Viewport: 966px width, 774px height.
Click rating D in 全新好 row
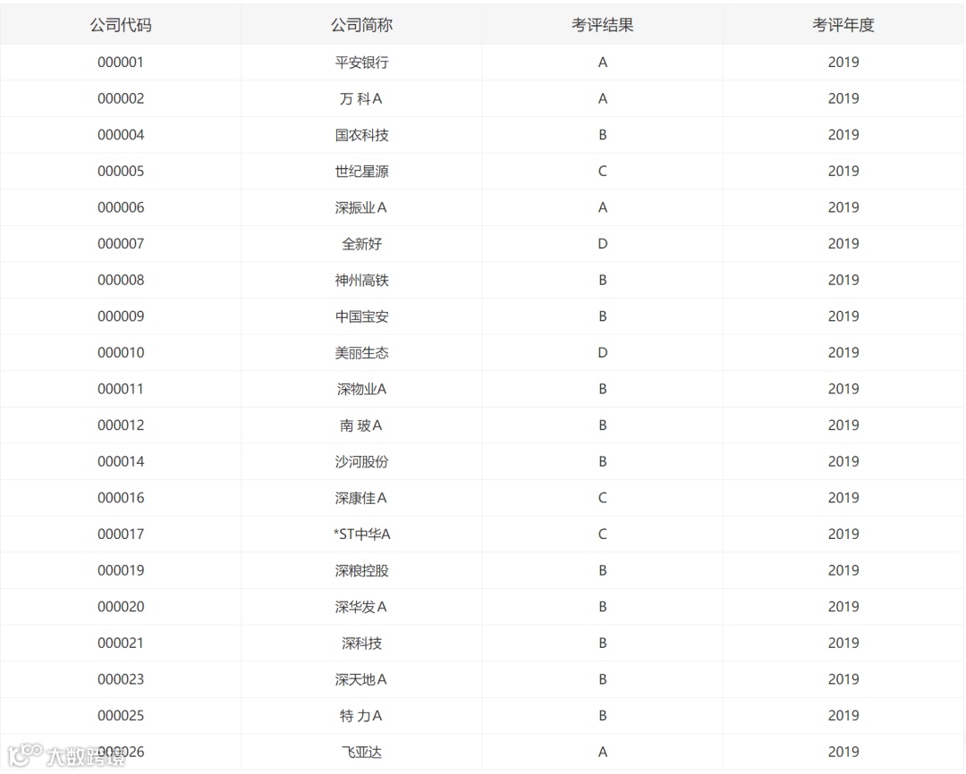point(603,244)
